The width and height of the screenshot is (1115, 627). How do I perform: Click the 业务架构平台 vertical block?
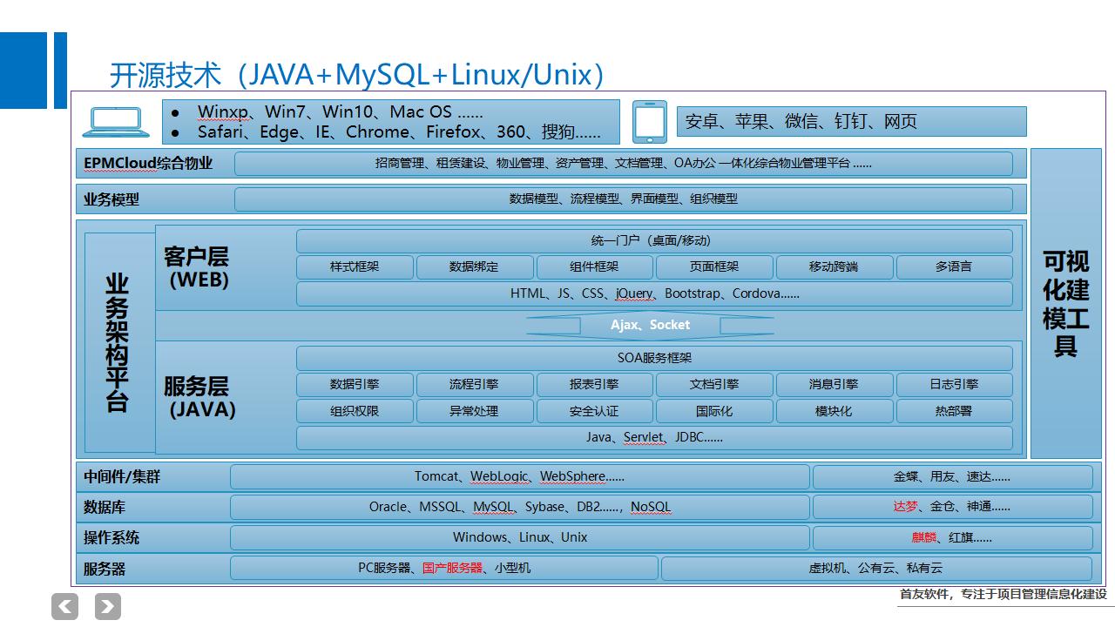pos(119,342)
